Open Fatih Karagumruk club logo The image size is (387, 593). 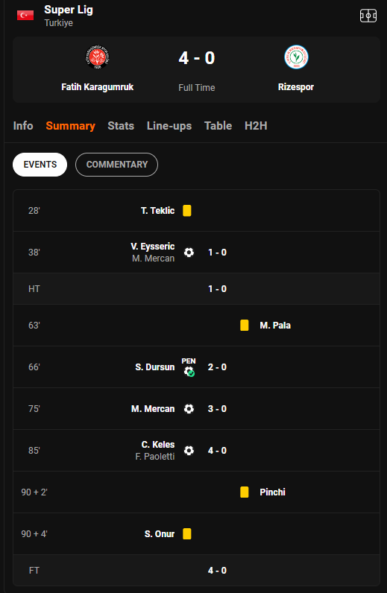pyautogui.click(x=98, y=57)
